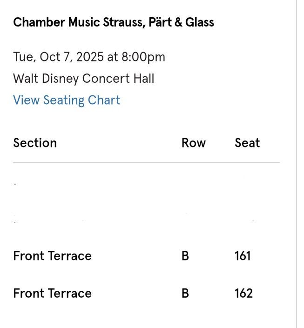This screenshot has width=304, height=328.
Task: Click row letter B beside seat 161
Action: (185, 256)
